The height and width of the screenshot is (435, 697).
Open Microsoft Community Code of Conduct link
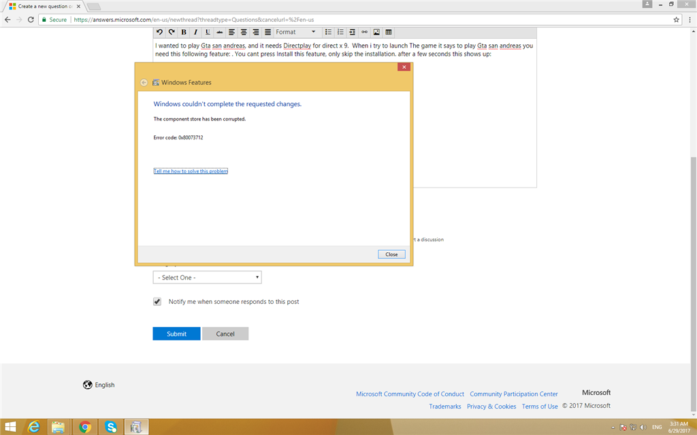[x=410, y=394]
